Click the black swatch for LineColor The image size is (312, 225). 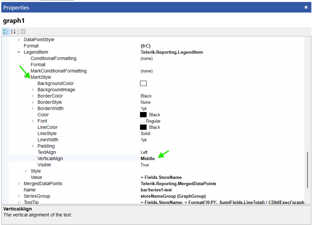[x=143, y=127]
